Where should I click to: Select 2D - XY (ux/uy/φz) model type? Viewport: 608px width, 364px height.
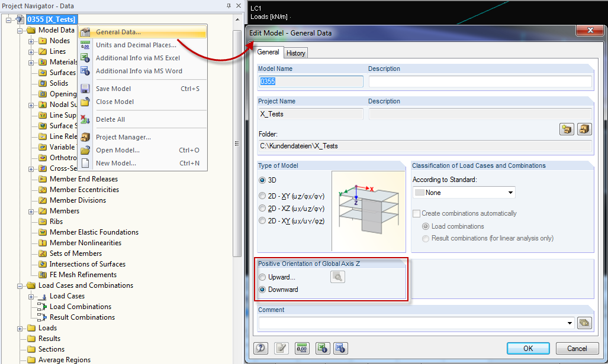[262, 221]
